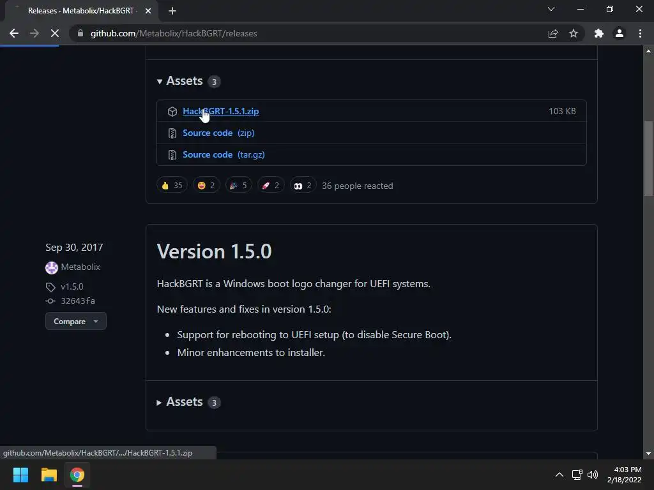Screen dimensions: 654x490
Task: Click the zip file icon beside Source code (zip)
Action: 172,133
